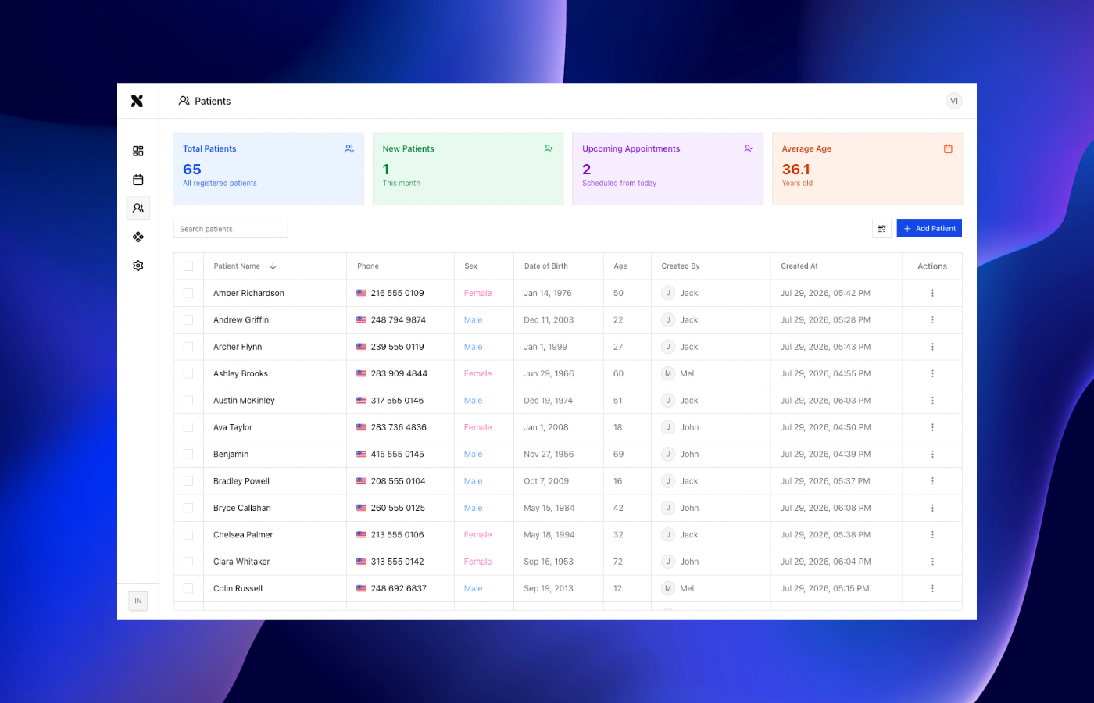The width and height of the screenshot is (1094, 703).
Task: Click the name Chelsea Palmer
Action: click(243, 535)
